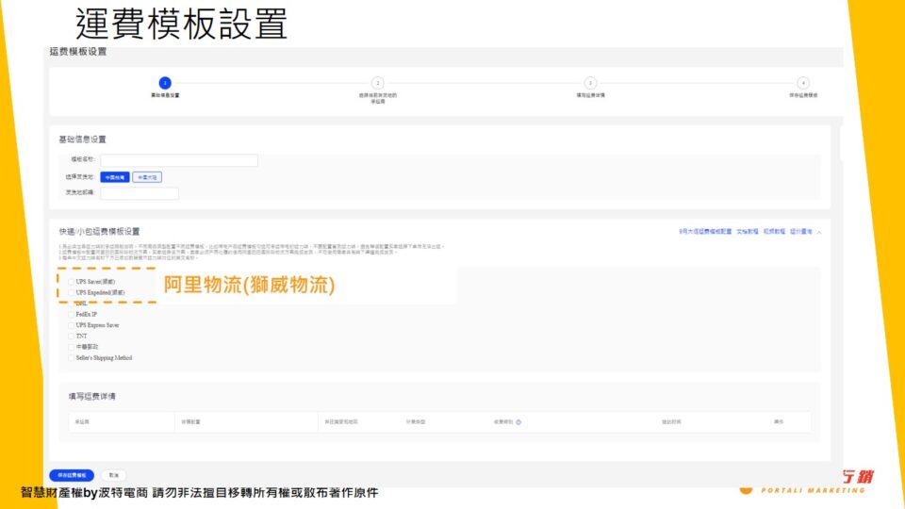The width and height of the screenshot is (905, 509).
Task: Click the cancel button next to save
Action: click(x=114, y=475)
